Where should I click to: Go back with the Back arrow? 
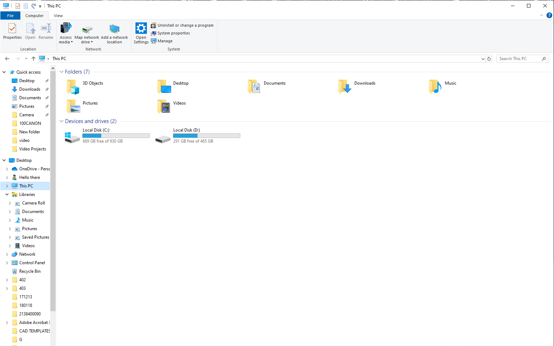(7, 59)
